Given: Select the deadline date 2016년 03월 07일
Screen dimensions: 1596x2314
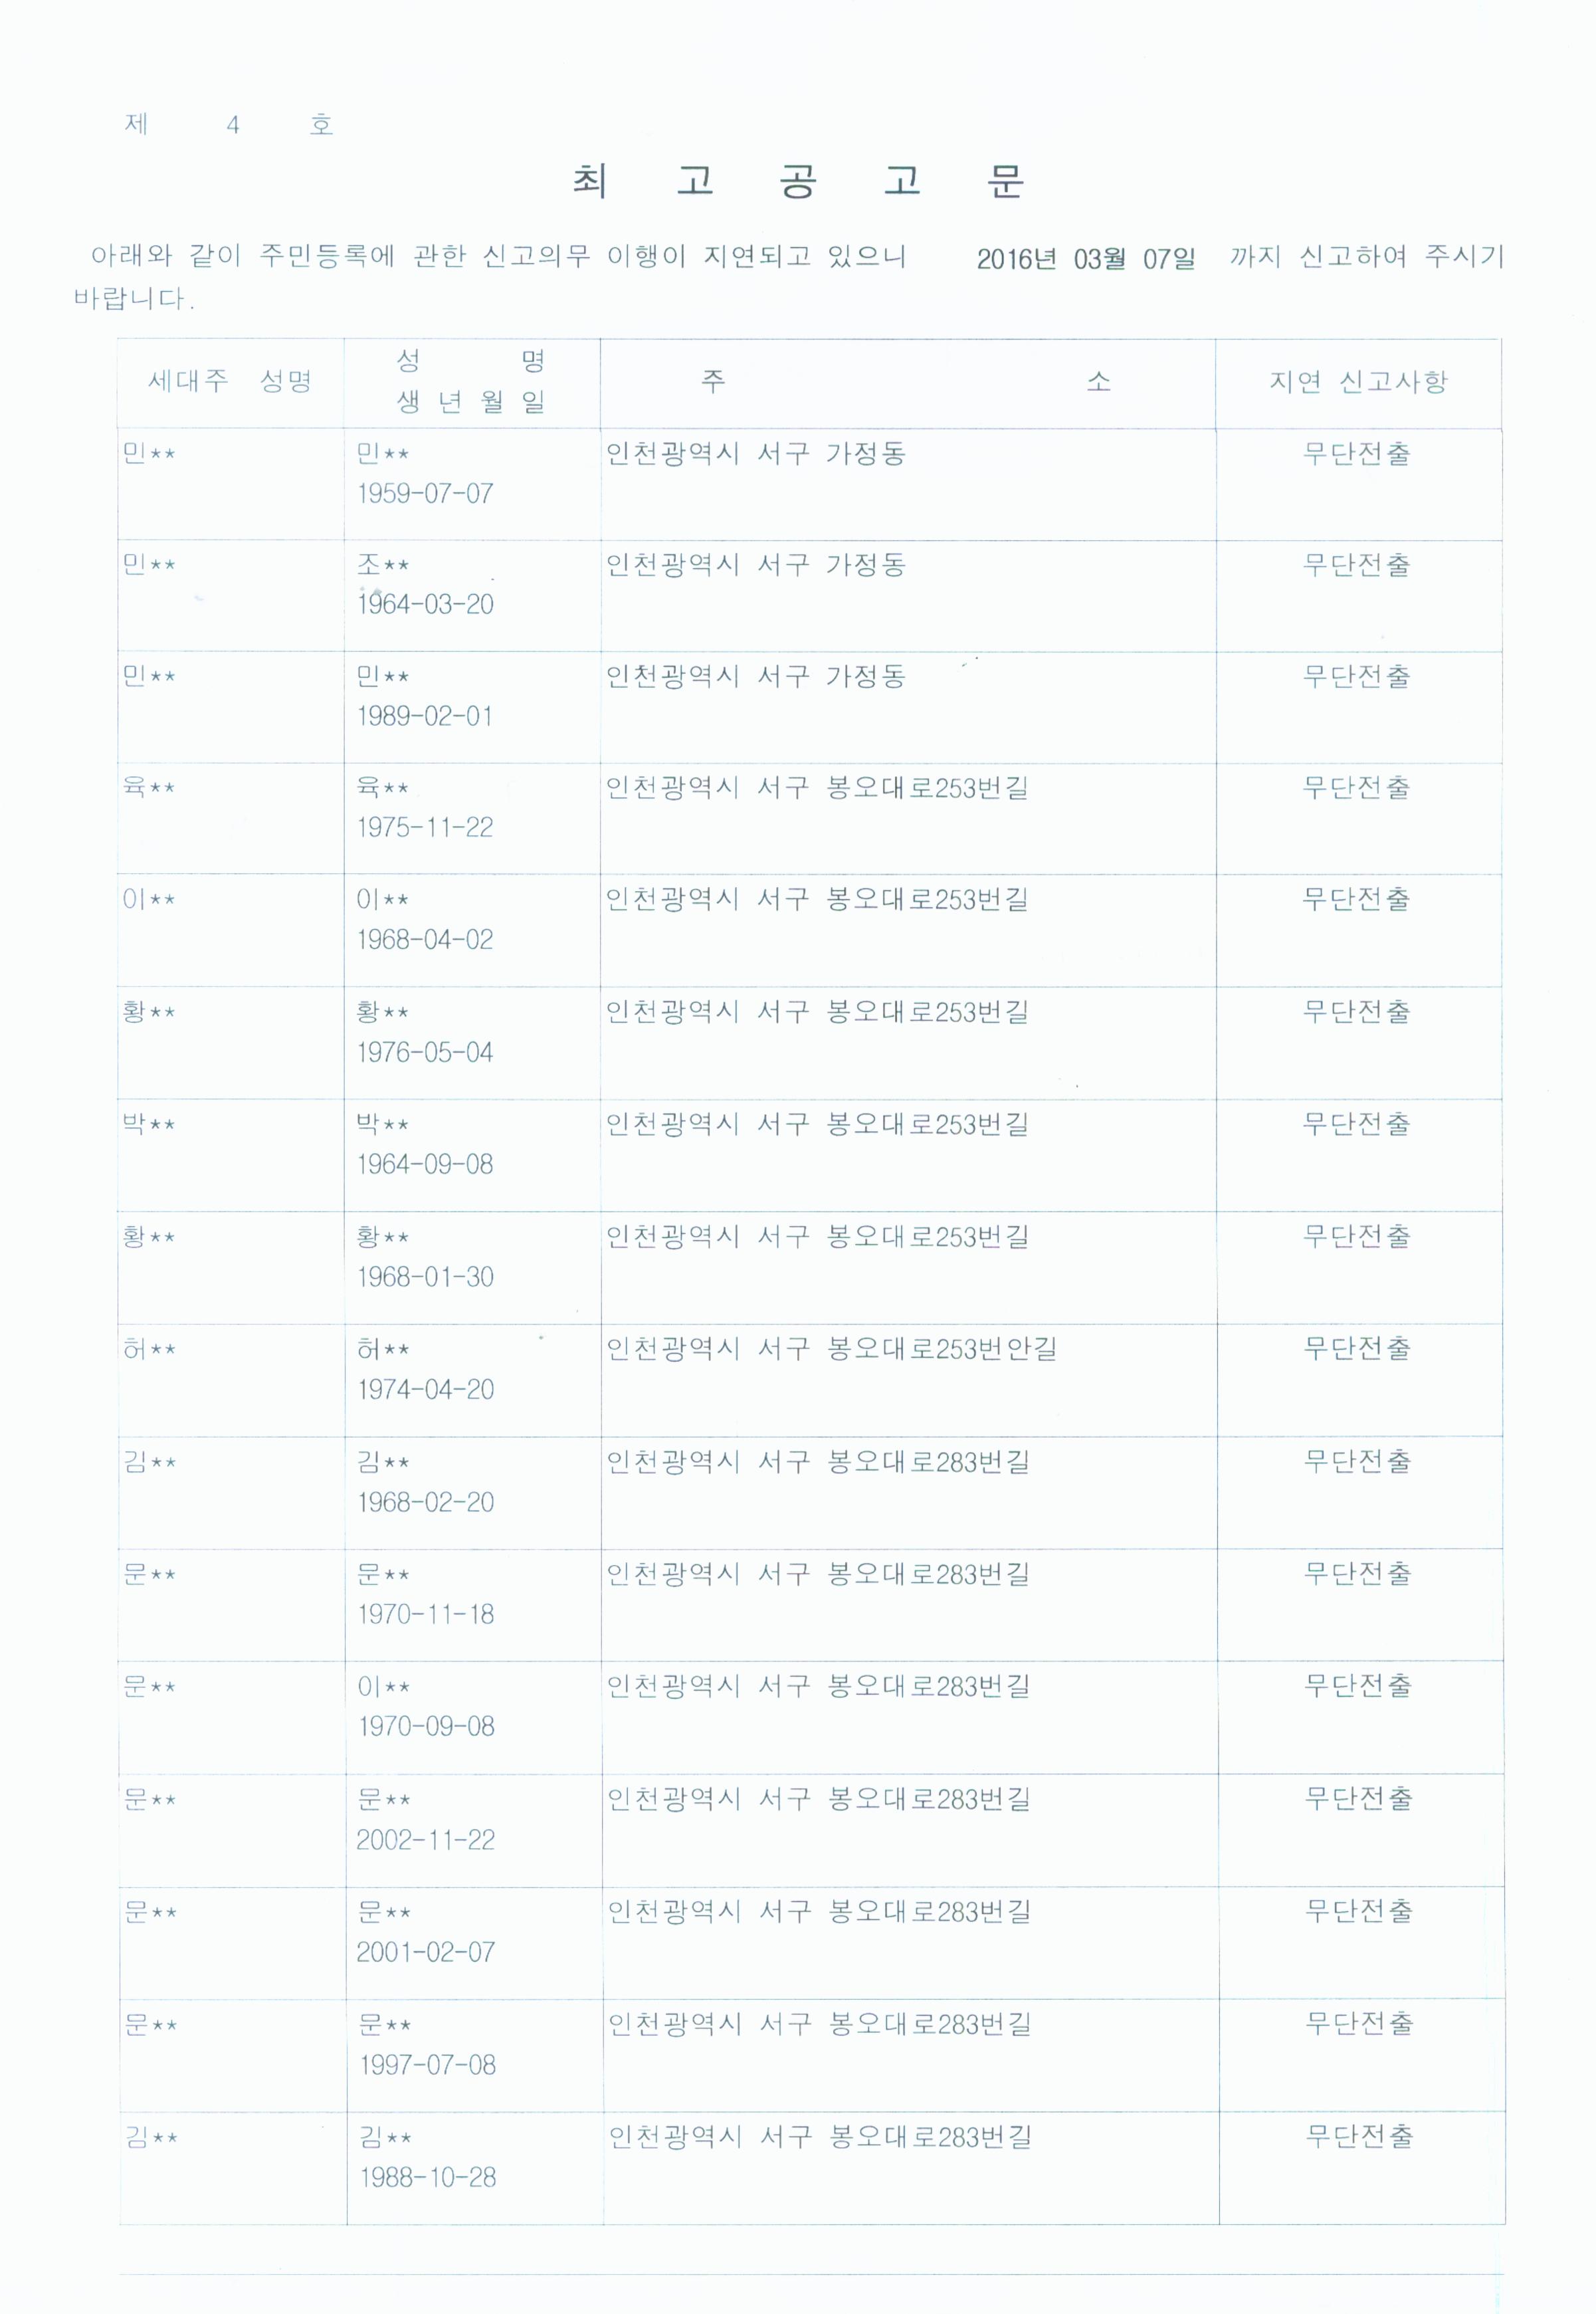Looking at the screenshot, I should [1085, 259].
